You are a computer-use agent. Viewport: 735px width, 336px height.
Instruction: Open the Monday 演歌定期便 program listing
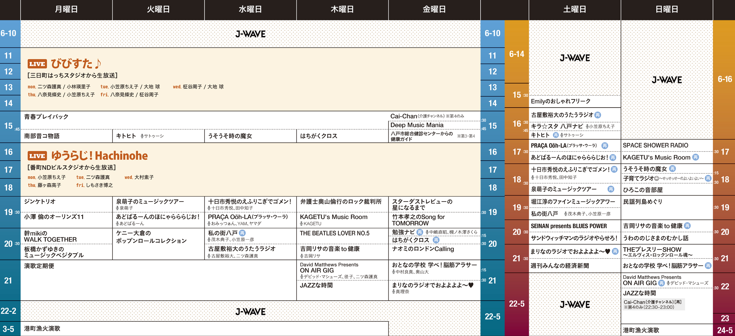(x=39, y=266)
